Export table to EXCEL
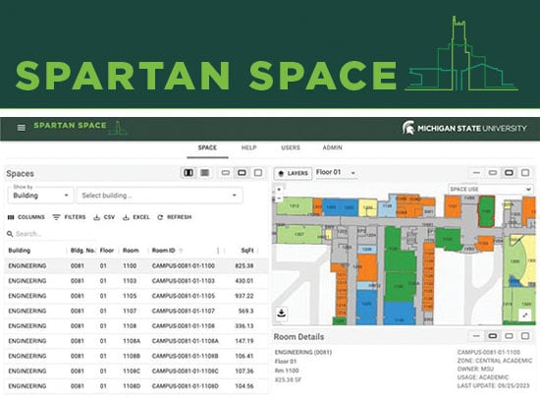This screenshot has width=540, height=403. click(136, 217)
